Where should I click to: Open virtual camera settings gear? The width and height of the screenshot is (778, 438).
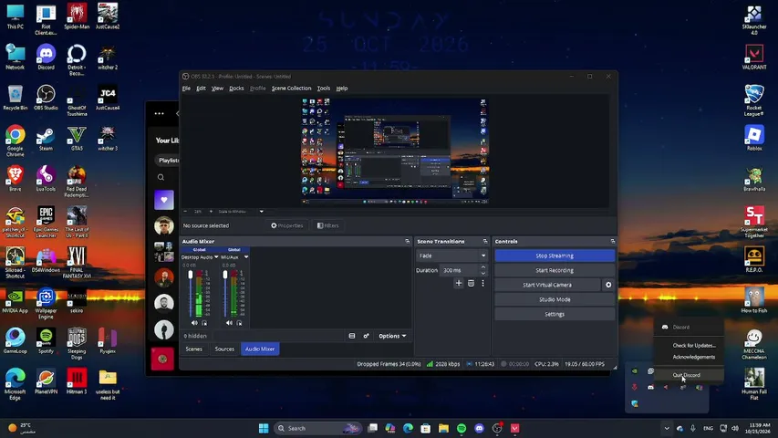tap(608, 285)
